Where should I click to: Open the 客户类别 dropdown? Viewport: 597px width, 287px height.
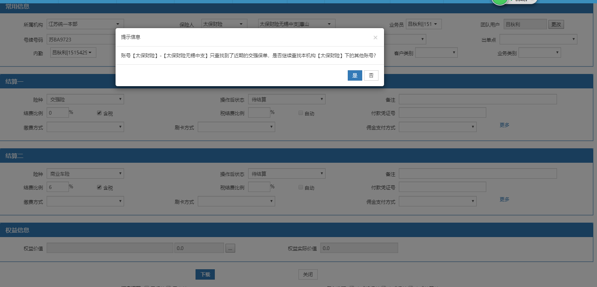click(436, 53)
